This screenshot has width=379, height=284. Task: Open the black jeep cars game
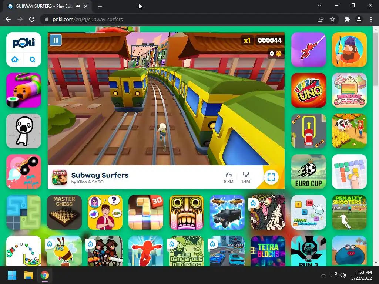coord(227,212)
